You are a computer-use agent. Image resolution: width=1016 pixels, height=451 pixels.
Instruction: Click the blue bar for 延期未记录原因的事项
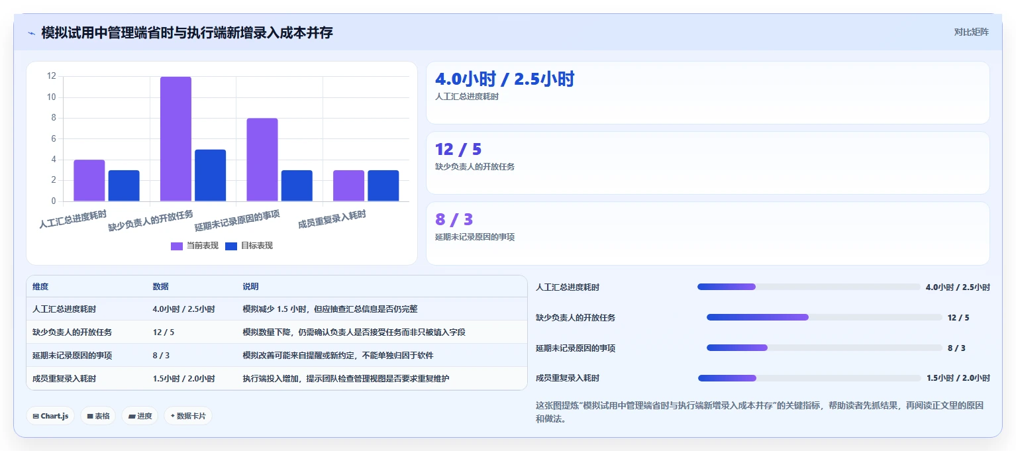click(297, 185)
